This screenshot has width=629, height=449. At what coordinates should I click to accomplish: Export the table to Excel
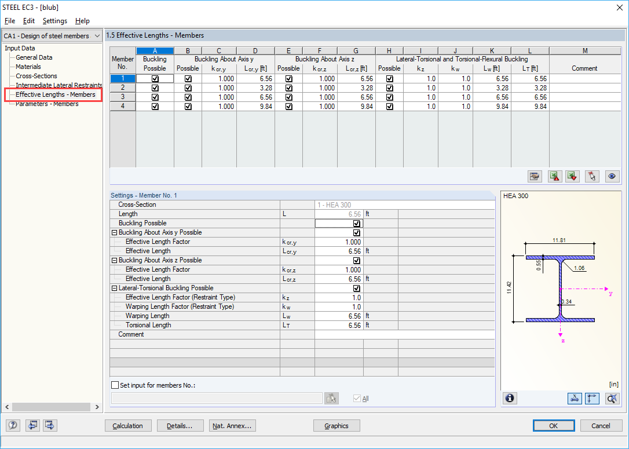tap(554, 176)
